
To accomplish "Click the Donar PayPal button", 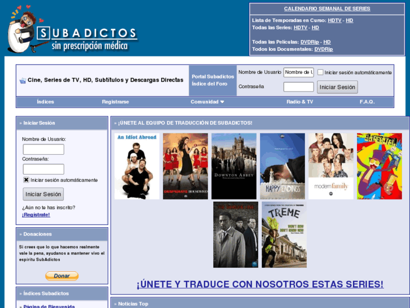I will (62, 276).
